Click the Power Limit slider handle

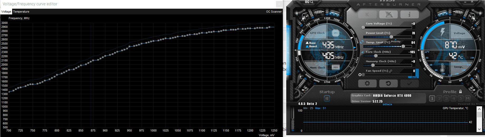391,37
